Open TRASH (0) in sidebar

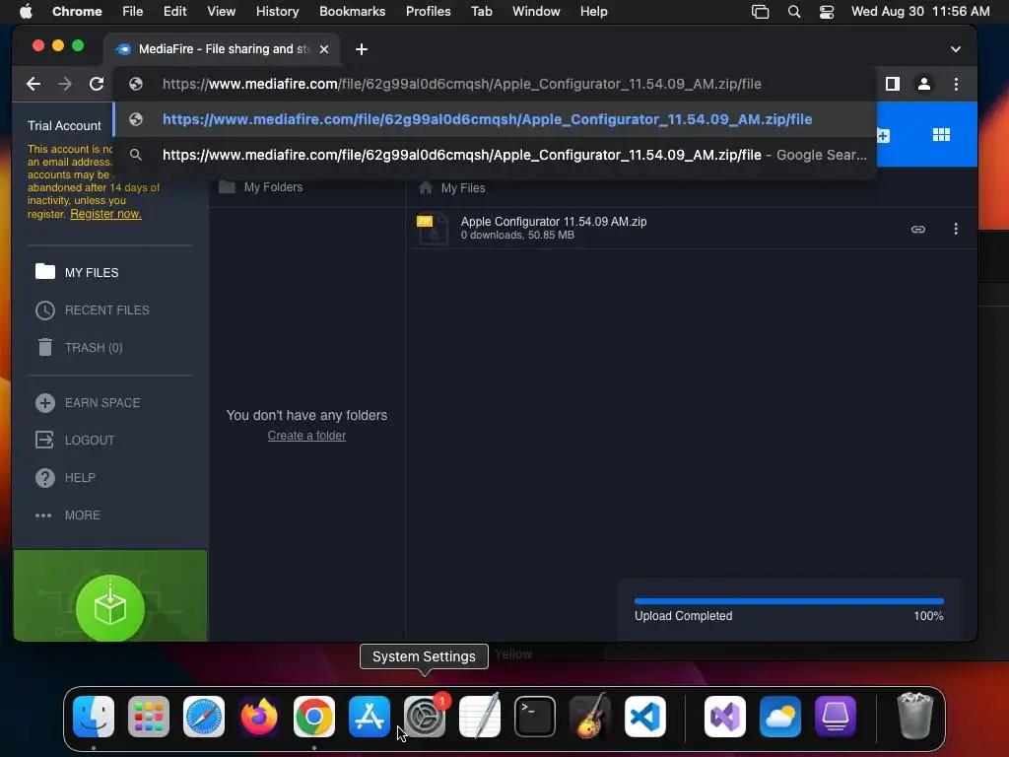[x=79, y=348]
